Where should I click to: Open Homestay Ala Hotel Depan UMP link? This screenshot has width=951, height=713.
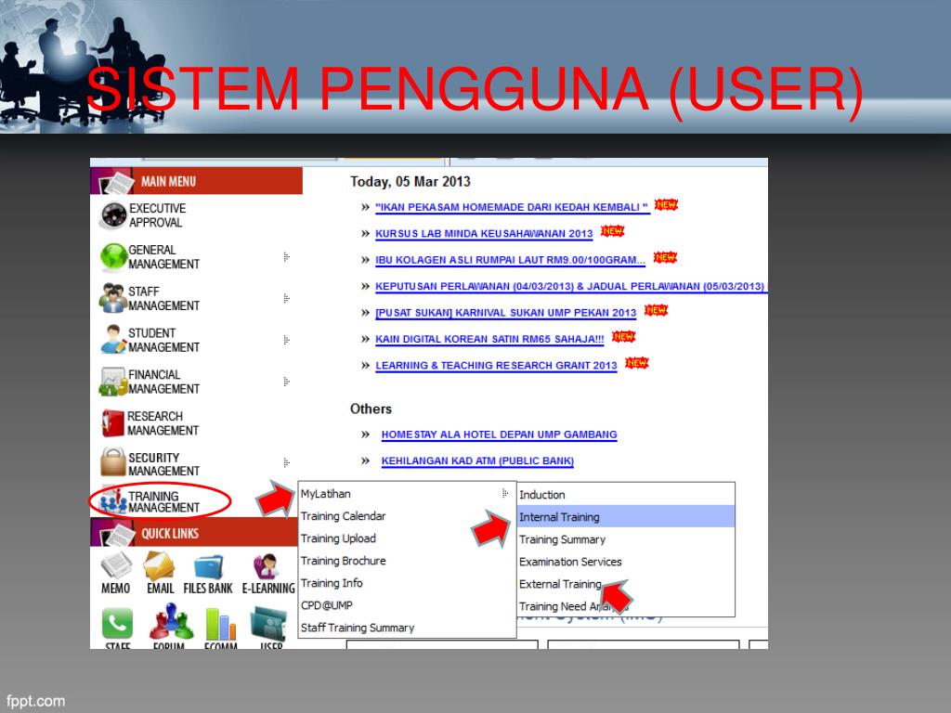pyautogui.click(x=499, y=434)
